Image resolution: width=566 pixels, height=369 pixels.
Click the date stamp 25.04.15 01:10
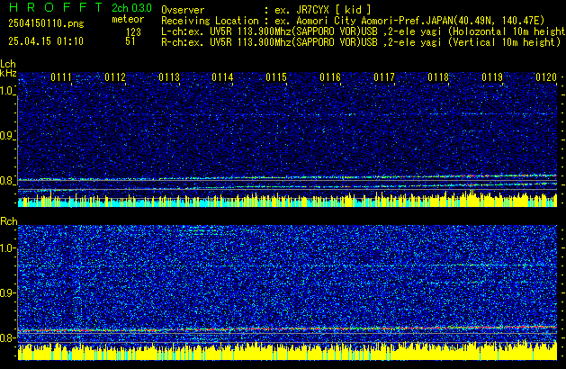tap(46, 41)
